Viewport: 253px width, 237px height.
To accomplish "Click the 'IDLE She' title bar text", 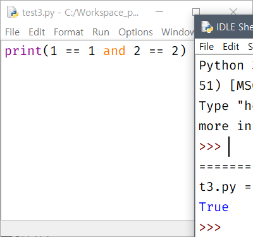I will click(x=235, y=27).
